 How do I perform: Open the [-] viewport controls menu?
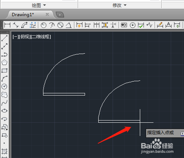(15, 37)
